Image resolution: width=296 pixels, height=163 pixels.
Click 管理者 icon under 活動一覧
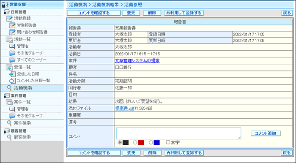tap(12, 46)
